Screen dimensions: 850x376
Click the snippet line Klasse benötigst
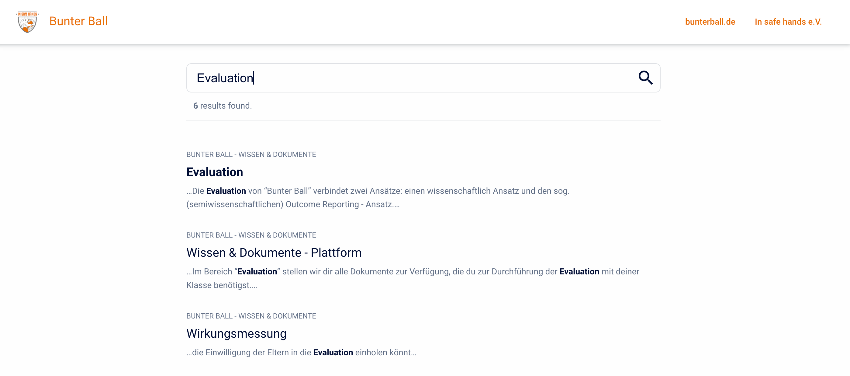[221, 285]
